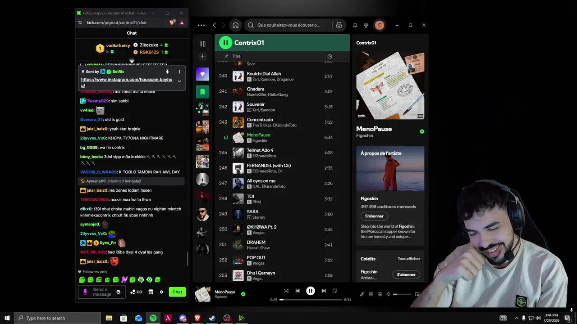Toggle saved checkmark next to MenoPause title

click(x=422, y=131)
